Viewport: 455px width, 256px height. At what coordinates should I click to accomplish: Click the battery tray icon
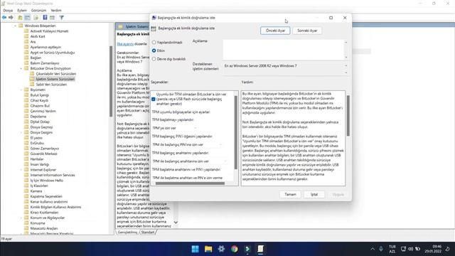point(418,249)
